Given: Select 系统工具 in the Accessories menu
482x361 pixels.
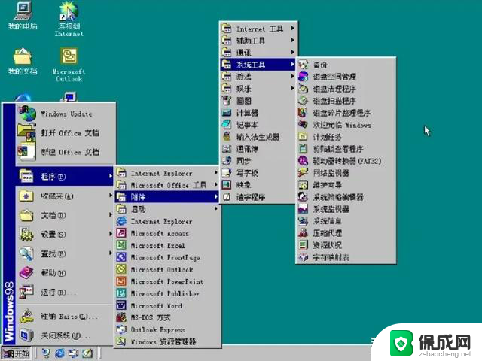Looking at the screenshot, I should click(258, 65).
